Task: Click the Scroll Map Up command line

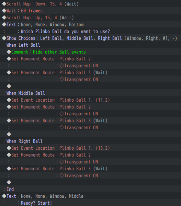Action: (x=90, y=18)
